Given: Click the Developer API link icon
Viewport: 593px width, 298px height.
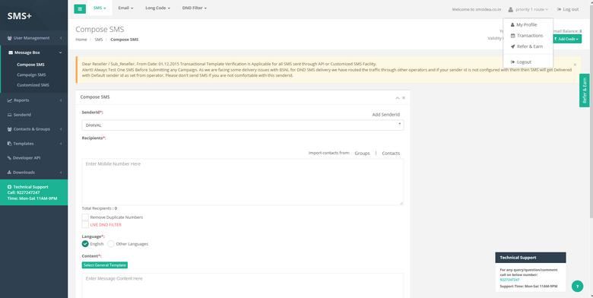Looking at the screenshot, I should (x=9, y=158).
